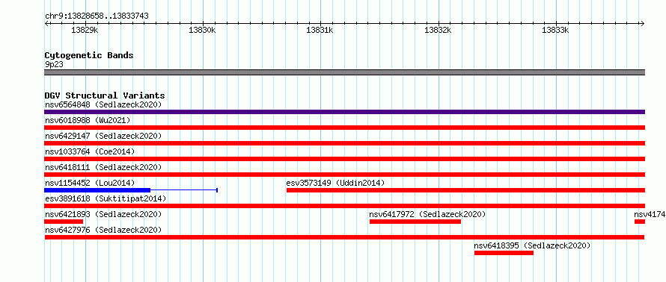Click the red nsv6427976 variant bar
The image size is (666, 282).
(x=344, y=237)
